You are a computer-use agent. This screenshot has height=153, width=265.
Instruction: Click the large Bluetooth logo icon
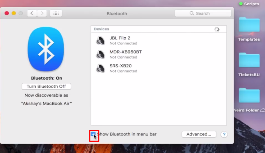point(46,49)
